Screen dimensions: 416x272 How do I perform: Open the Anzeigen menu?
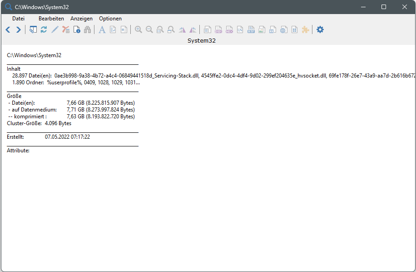tap(81, 19)
